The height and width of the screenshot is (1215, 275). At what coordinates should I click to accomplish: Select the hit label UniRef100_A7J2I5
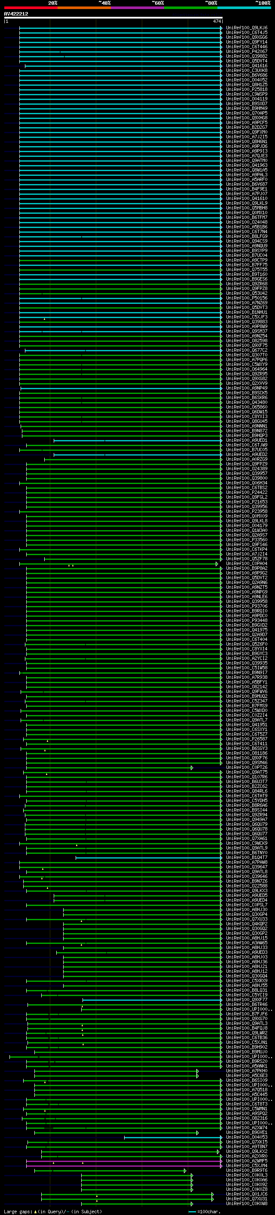246,137
